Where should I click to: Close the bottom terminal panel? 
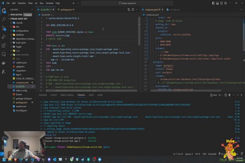241,95
